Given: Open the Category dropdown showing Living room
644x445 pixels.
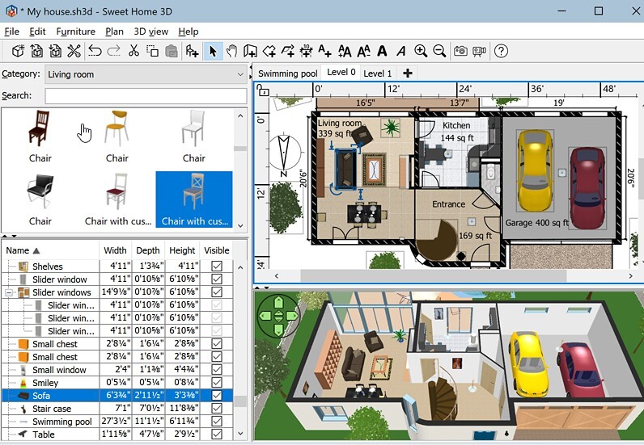Looking at the screenshot, I should point(146,74).
